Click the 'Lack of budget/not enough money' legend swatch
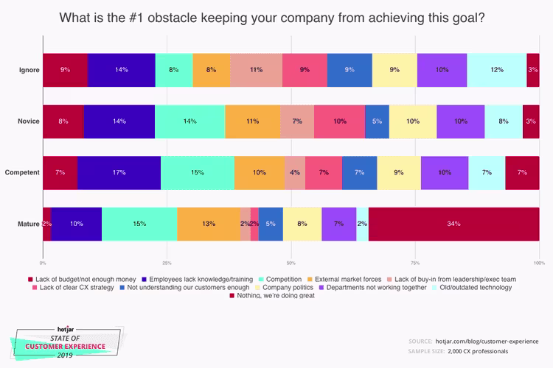 [30, 279]
